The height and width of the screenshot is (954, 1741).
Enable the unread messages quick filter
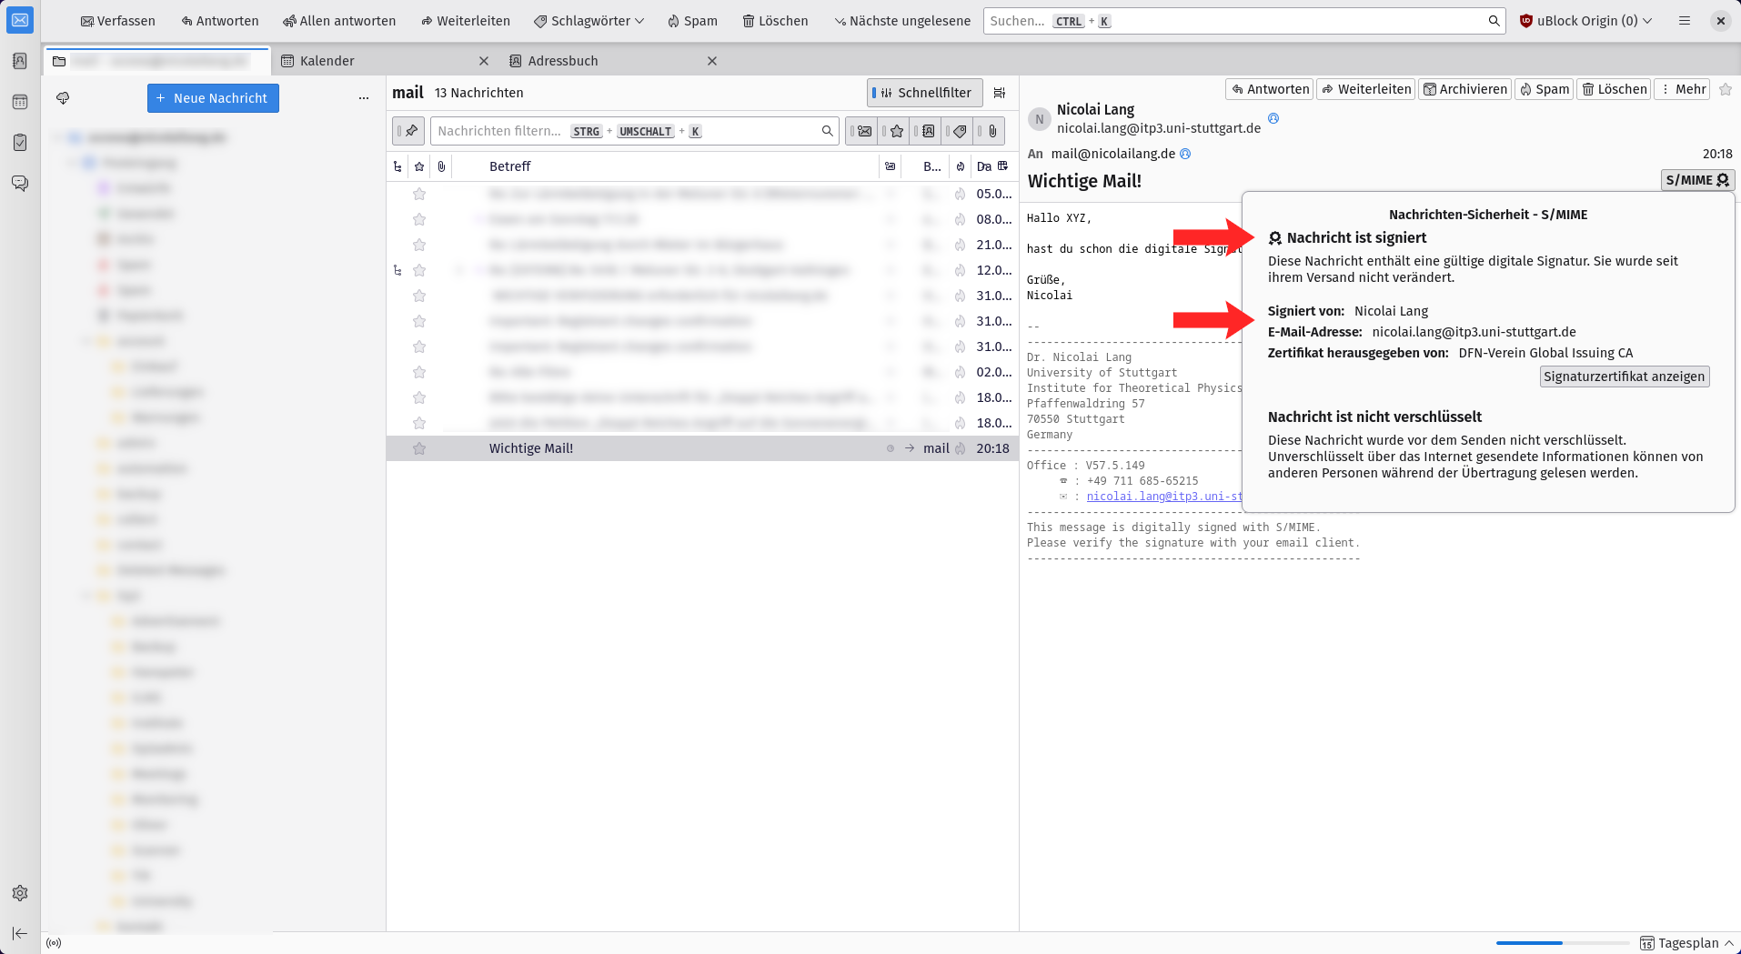pyautogui.click(x=863, y=131)
